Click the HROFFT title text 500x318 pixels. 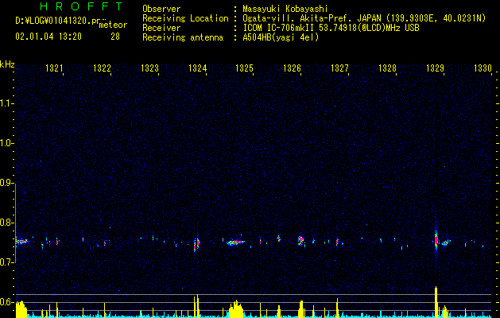pyautogui.click(x=82, y=6)
